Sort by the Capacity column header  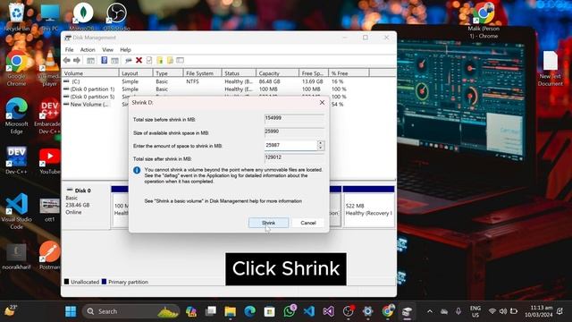tap(278, 73)
